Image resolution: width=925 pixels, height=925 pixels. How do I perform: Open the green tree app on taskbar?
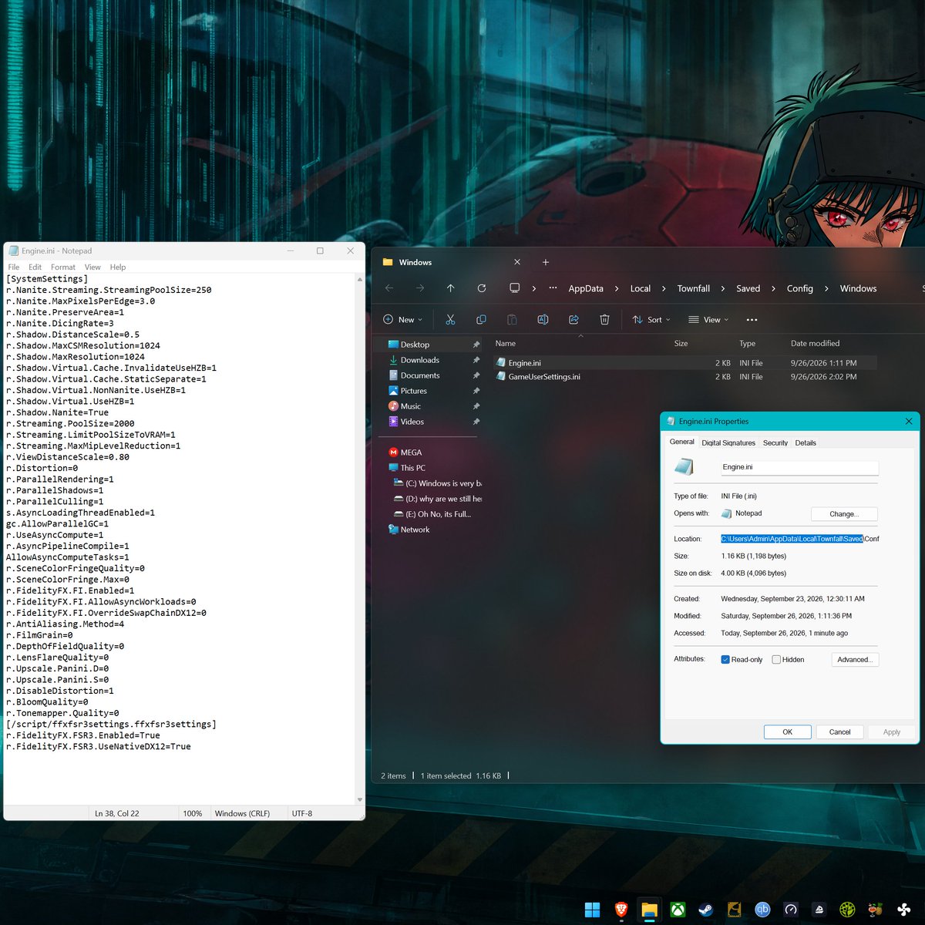point(847,910)
